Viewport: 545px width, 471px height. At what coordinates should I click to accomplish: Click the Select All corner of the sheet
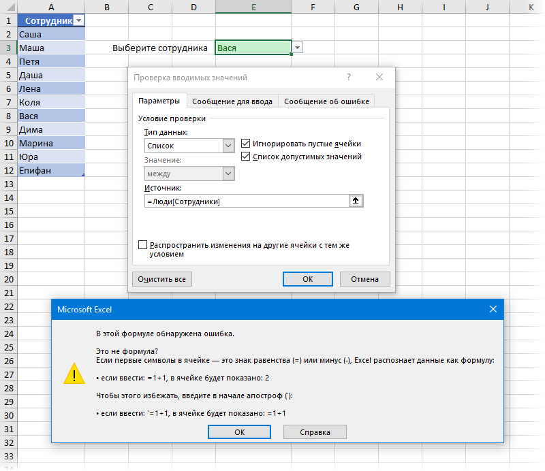pyautogui.click(x=9, y=7)
